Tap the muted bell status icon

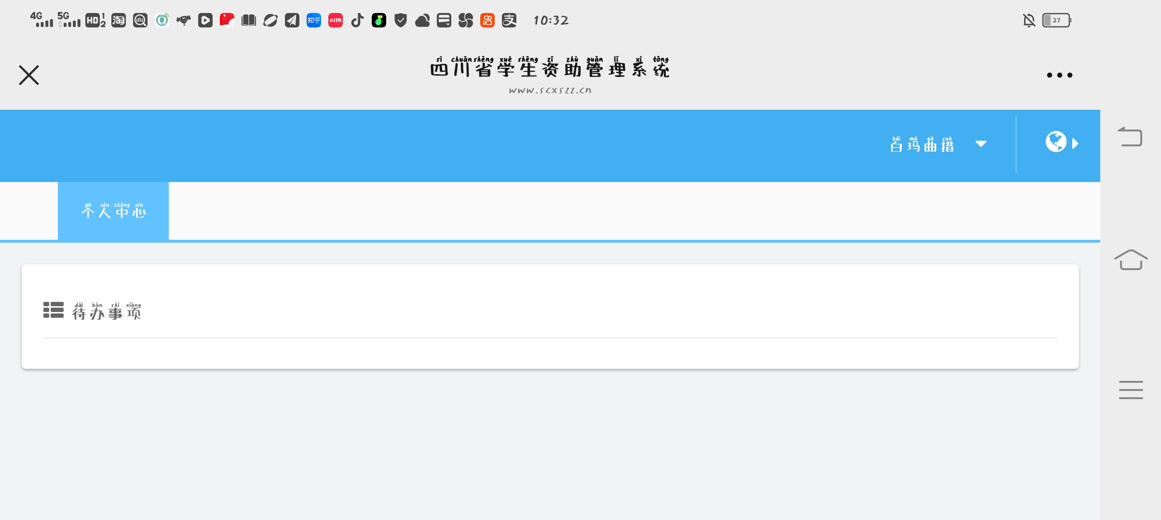coord(1029,20)
